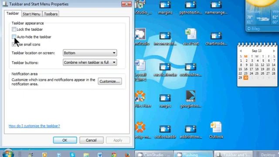Image resolution: width=279 pixels, height=157 pixels.
Task: Click date 15 in calendar gadget
Action: point(240,69)
